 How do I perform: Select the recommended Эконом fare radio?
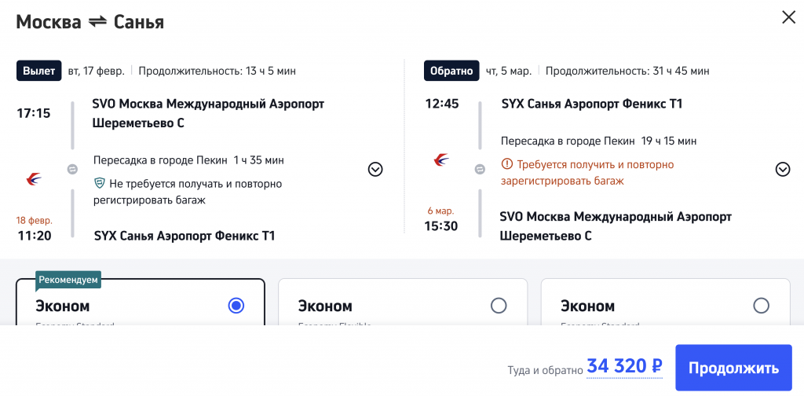point(236,306)
